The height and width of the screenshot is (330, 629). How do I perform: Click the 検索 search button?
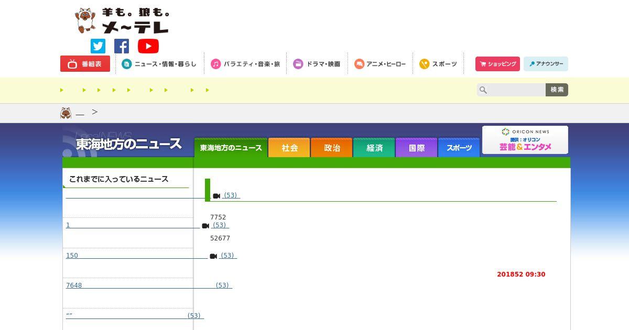point(557,90)
